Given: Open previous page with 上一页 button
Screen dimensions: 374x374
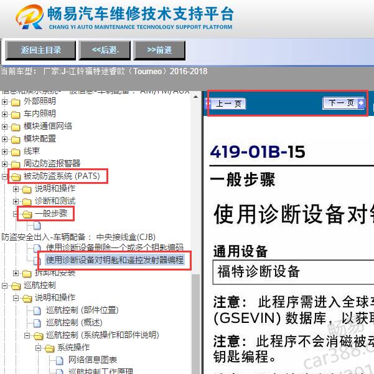Looking at the screenshot, I should pyautogui.click(x=226, y=103).
